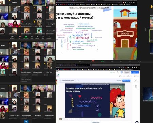Click the word 'creative' on the dark slide

pos(97,98)
